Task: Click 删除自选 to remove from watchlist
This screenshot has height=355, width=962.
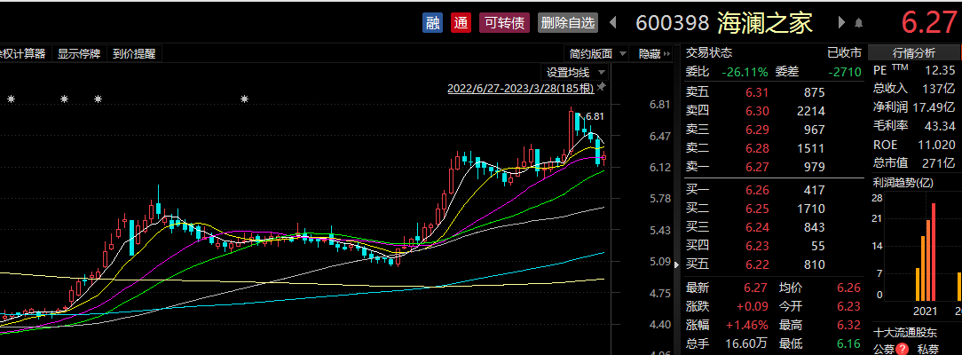Action: tap(567, 23)
